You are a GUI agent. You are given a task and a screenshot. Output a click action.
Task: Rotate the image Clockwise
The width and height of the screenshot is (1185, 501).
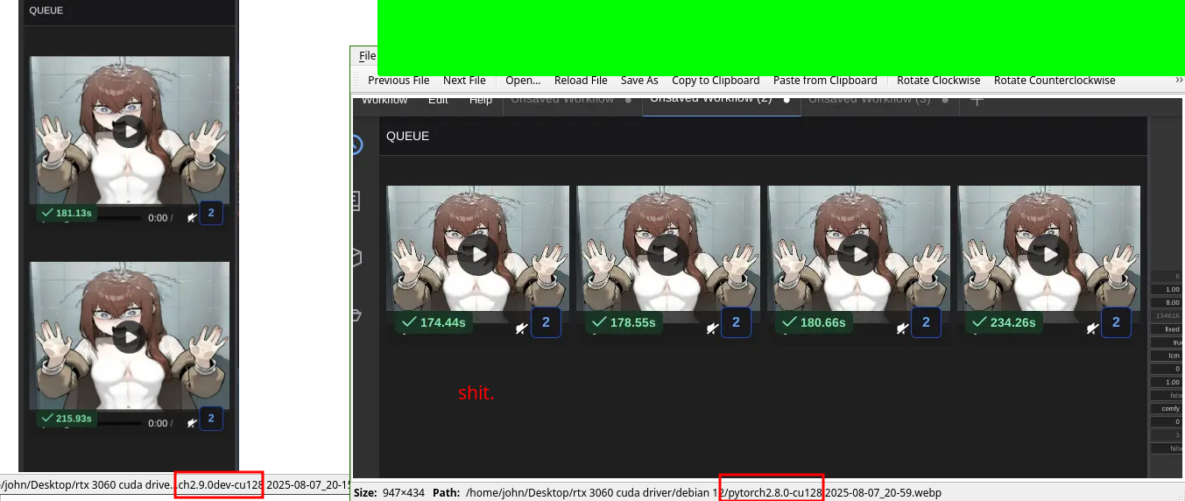click(939, 81)
